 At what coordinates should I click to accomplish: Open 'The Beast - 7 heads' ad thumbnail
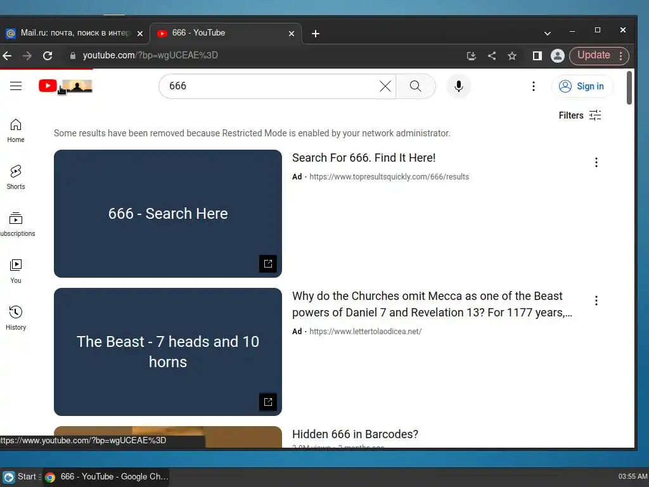[167, 352]
